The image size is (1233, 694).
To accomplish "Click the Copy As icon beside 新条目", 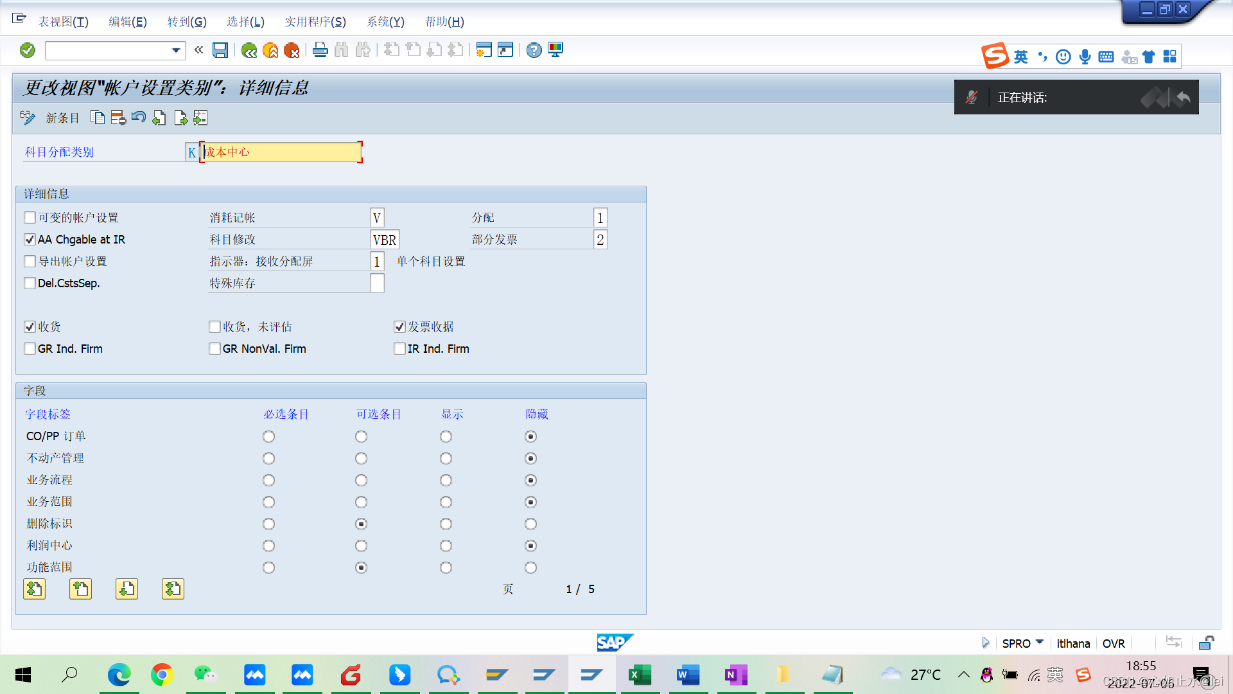I will pos(98,118).
